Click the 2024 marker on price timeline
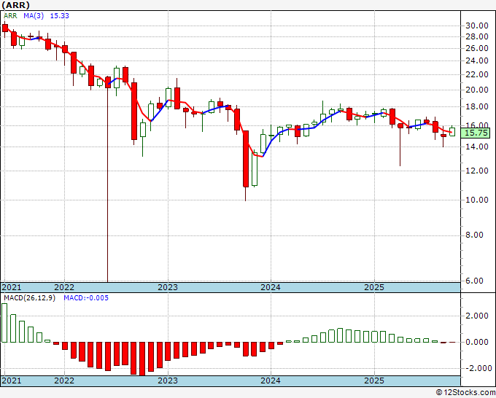This screenshot has height=398, width=496. [x=271, y=287]
